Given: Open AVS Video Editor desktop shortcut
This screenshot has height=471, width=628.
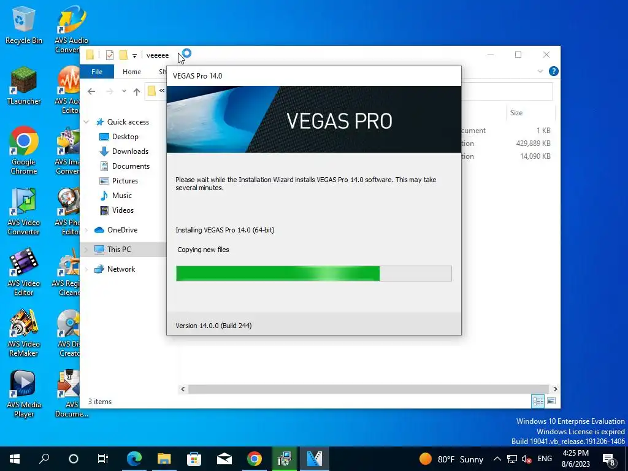Looking at the screenshot, I should click(24, 272).
